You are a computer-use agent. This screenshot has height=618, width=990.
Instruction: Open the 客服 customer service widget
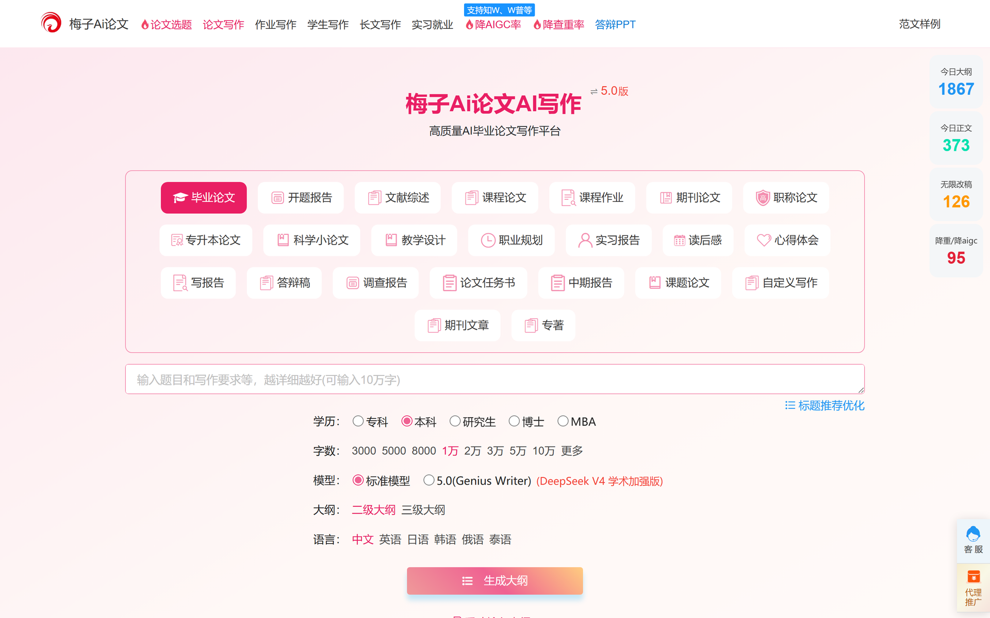pos(973,540)
